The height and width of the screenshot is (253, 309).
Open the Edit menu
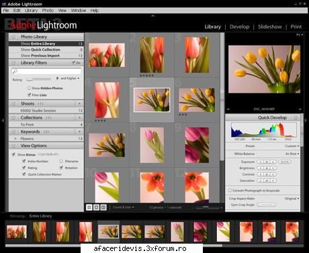click(x=17, y=11)
